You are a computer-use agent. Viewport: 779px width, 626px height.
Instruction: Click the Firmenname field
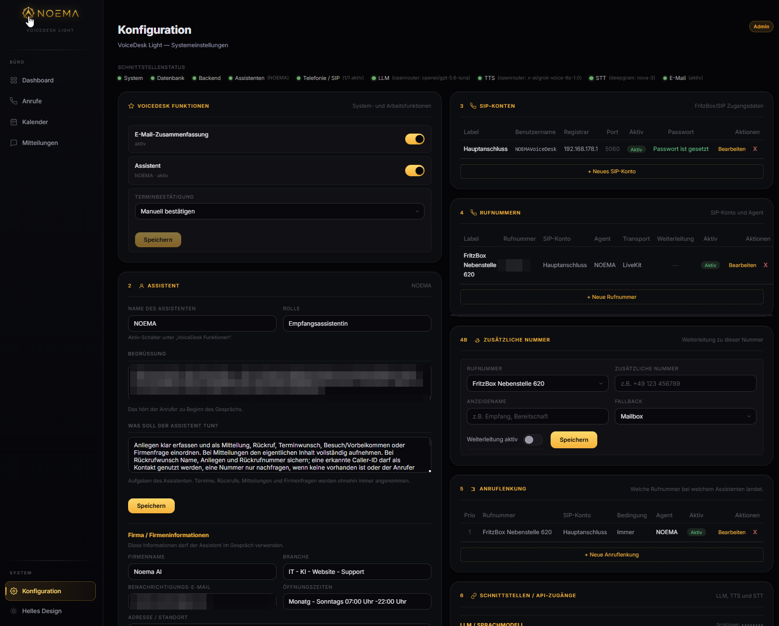(202, 572)
